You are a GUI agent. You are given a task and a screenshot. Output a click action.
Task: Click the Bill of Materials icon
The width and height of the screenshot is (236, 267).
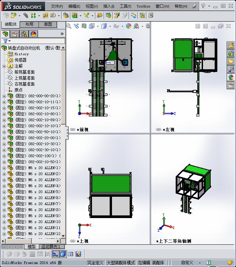[108, 16]
